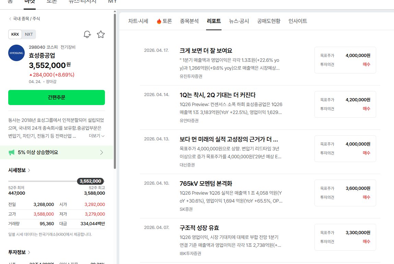Click 전일 value 3,268,000
394x264 pixels.
44,205
